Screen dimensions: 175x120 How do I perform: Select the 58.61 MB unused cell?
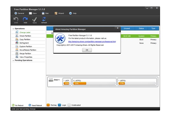(127, 36)
